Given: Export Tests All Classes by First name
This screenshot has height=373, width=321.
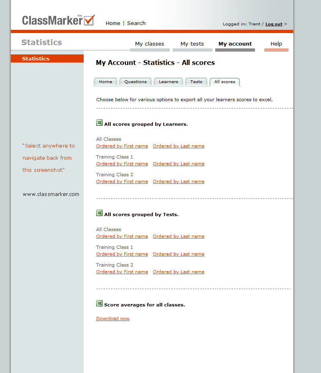Looking at the screenshot, I should [x=122, y=236].
